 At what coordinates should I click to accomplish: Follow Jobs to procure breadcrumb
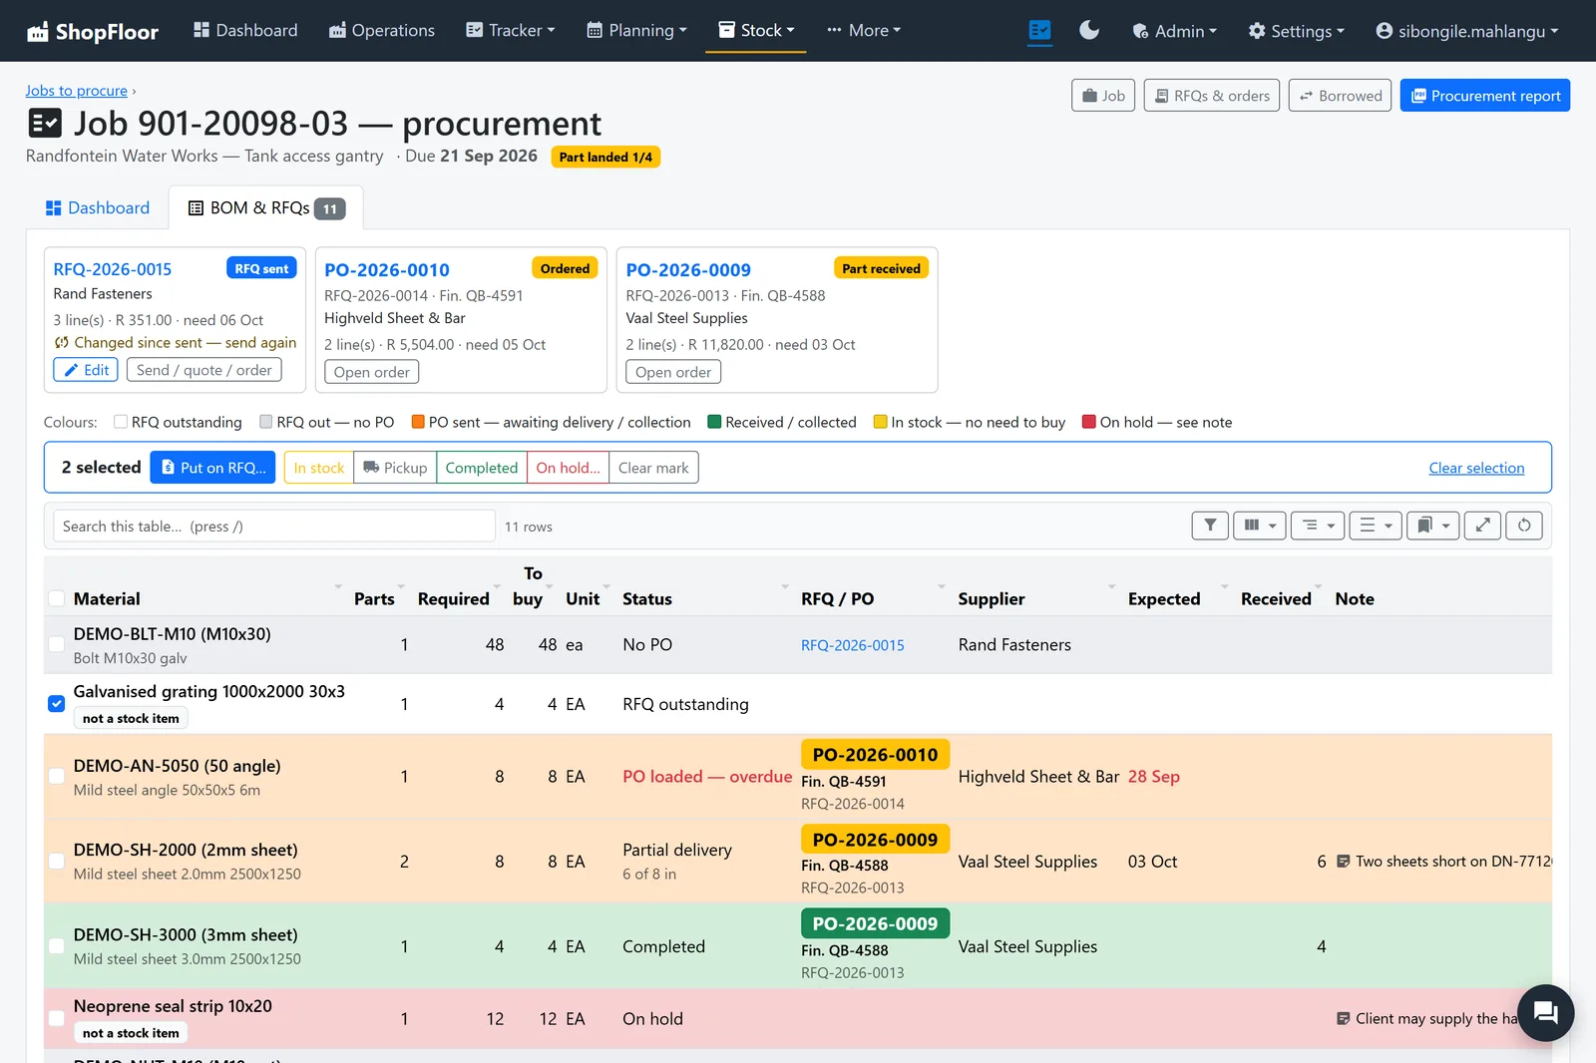(x=77, y=91)
